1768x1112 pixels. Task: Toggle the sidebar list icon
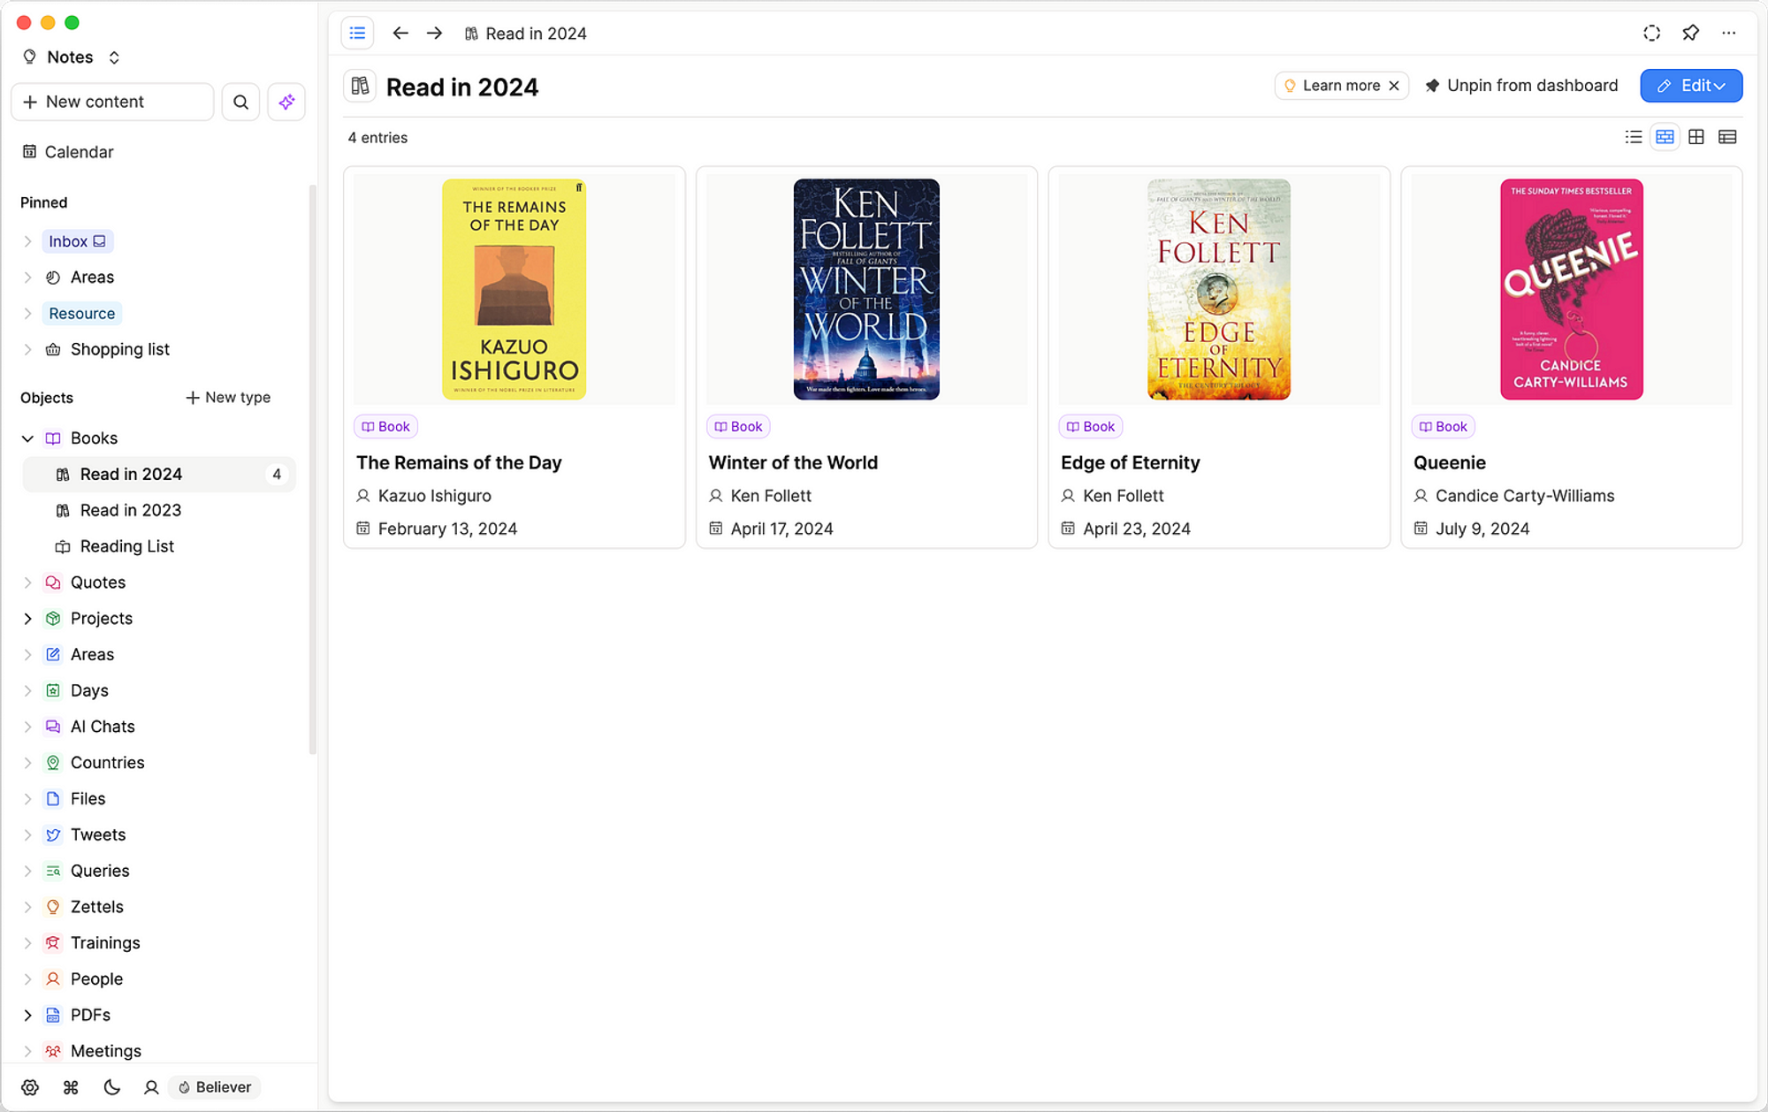(357, 34)
